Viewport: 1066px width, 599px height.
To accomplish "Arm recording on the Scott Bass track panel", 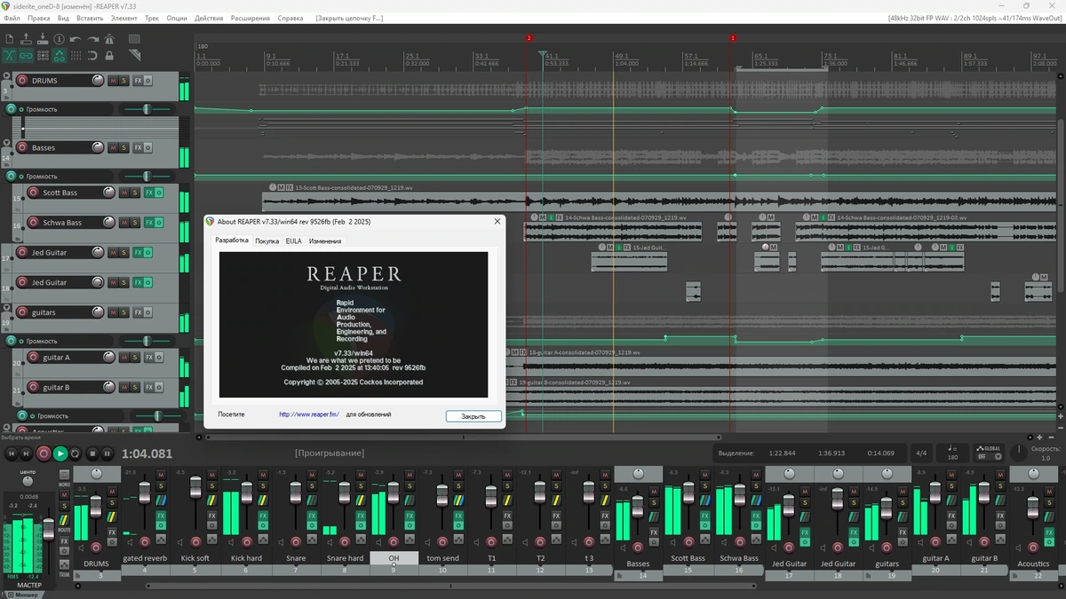I will click(34, 193).
